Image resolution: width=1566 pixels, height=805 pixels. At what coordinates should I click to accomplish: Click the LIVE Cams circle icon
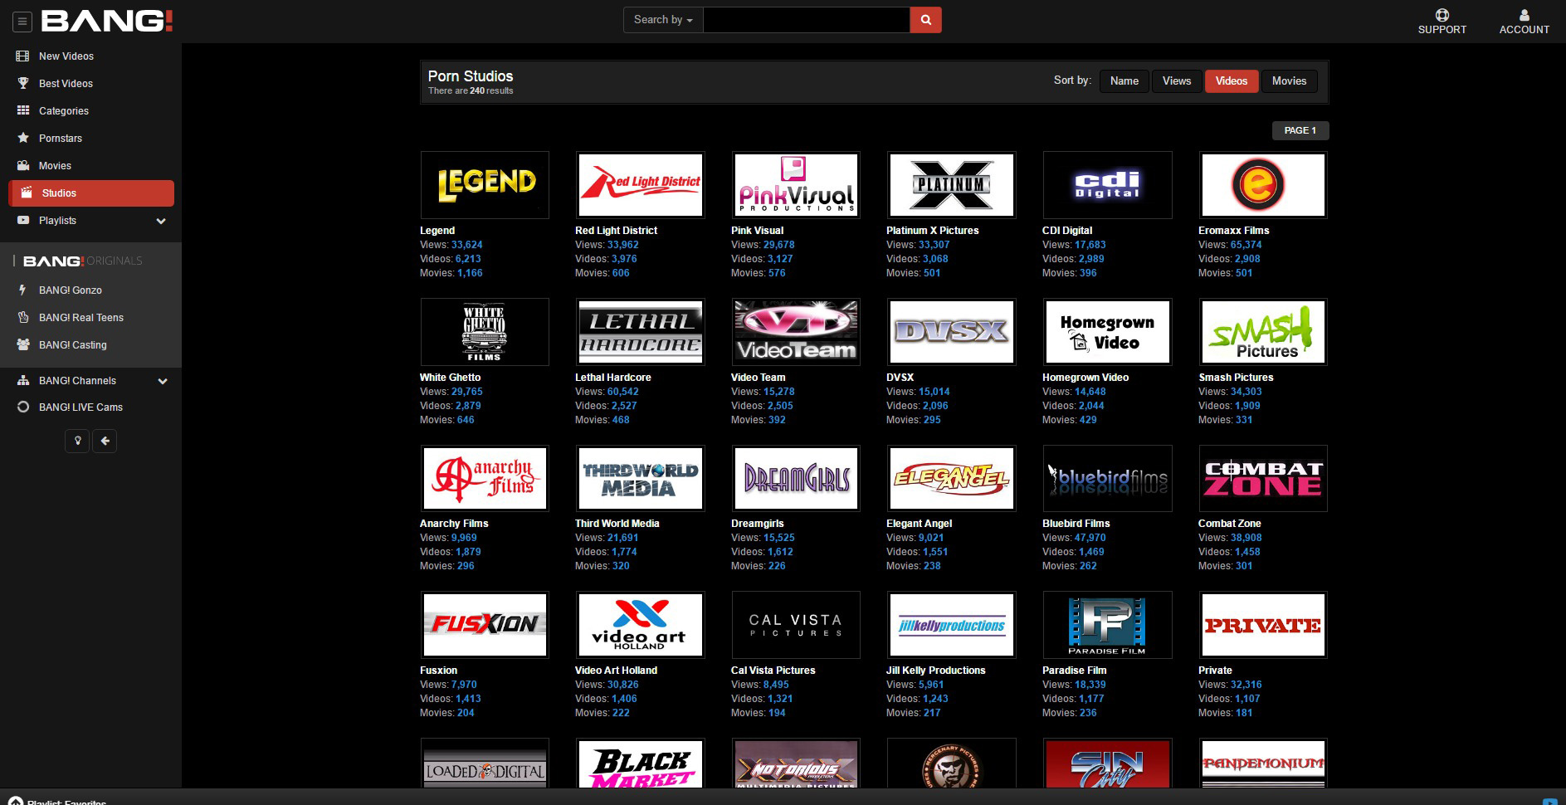(23, 407)
